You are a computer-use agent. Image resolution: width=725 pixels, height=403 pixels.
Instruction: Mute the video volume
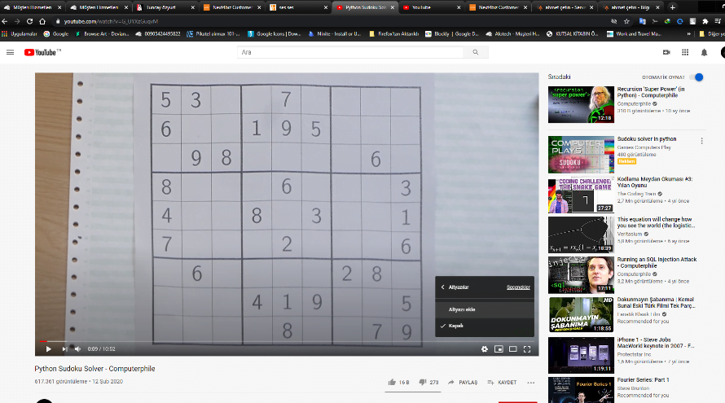(77, 348)
